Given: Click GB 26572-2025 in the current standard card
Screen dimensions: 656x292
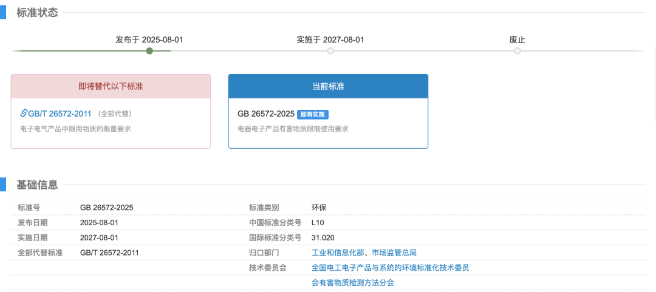Looking at the screenshot, I should coord(265,114).
